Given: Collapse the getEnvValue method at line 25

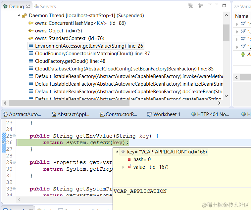Looking at the screenshot, I should tap(14, 136).
